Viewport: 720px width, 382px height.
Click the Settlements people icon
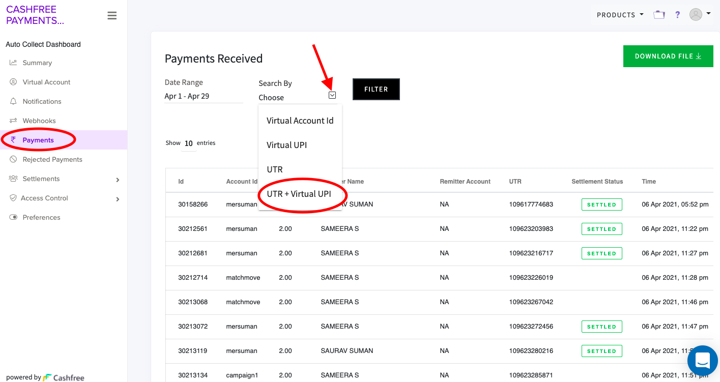click(x=13, y=179)
